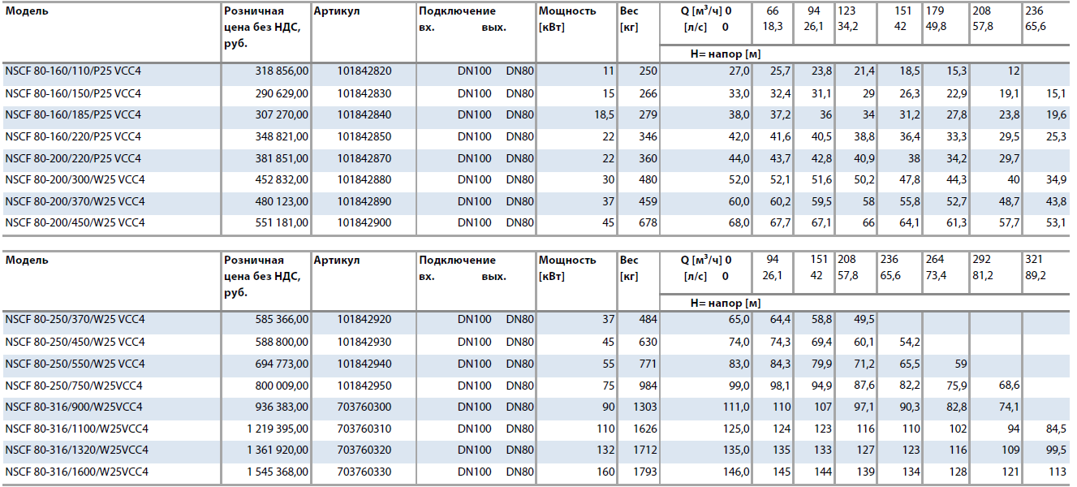The height and width of the screenshot is (487, 1077).
Task: Click model NSCF 80-200/370/W25 VCC4
Action: (75, 201)
